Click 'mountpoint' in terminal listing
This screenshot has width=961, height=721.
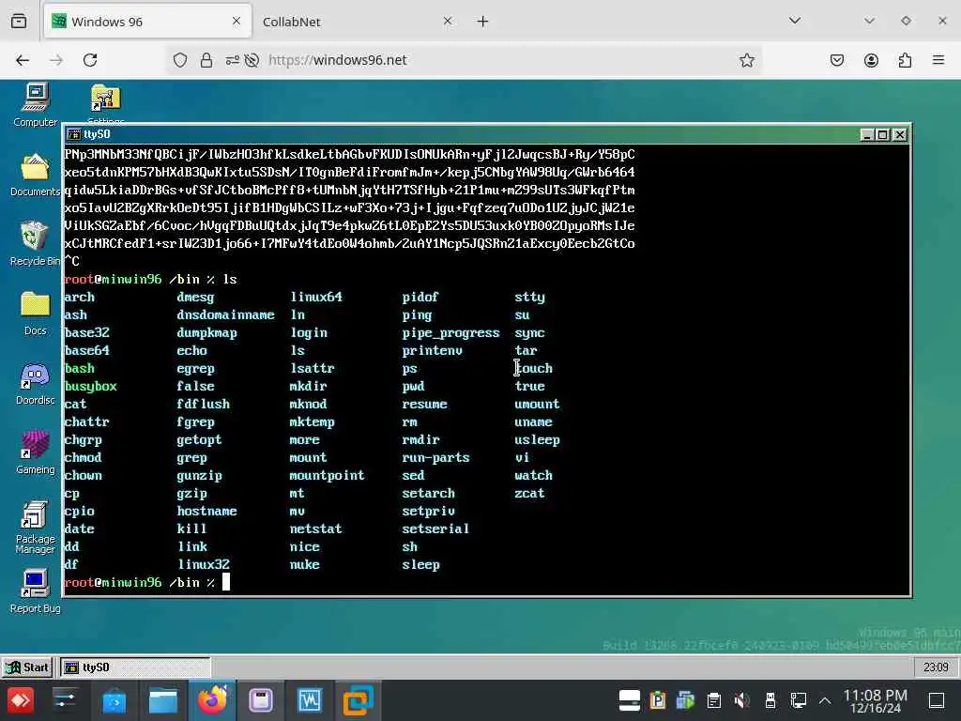tap(327, 476)
